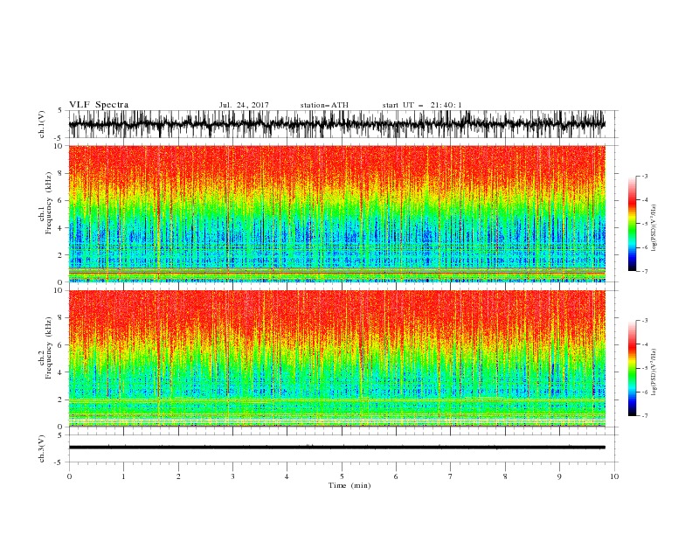Click the '7' tick on the time axis
The width and height of the screenshot is (692, 535).
coord(451,476)
